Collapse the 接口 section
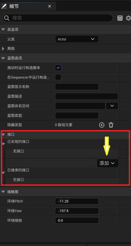Viewport: 131px width, 246px height. point(3,135)
